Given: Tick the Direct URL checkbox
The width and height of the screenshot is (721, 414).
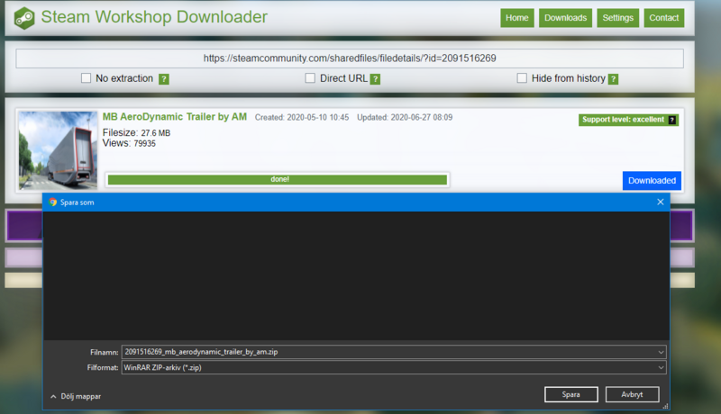Looking at the screenshot, I should pos(310,78).
